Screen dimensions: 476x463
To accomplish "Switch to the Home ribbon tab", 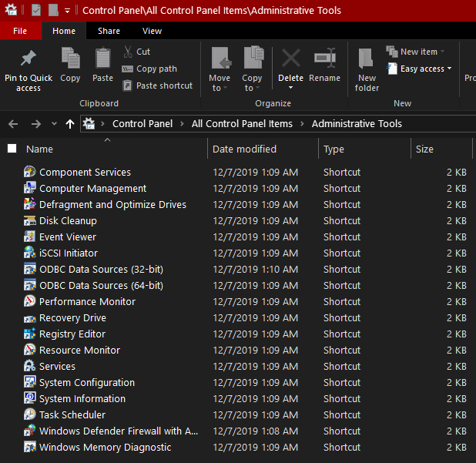I will coord(64,31).
